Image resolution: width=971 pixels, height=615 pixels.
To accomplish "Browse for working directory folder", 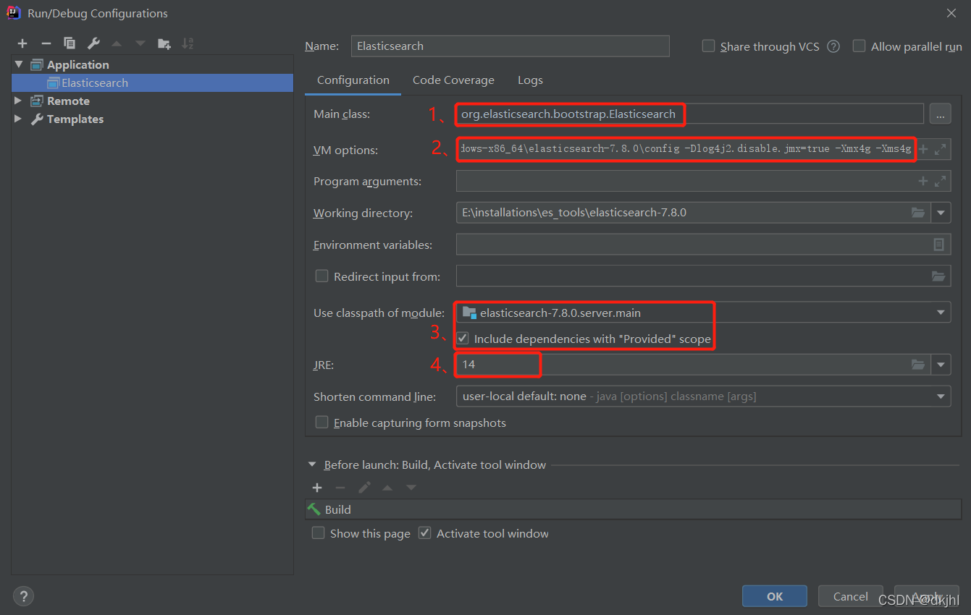I will click(x=918, y=213).
